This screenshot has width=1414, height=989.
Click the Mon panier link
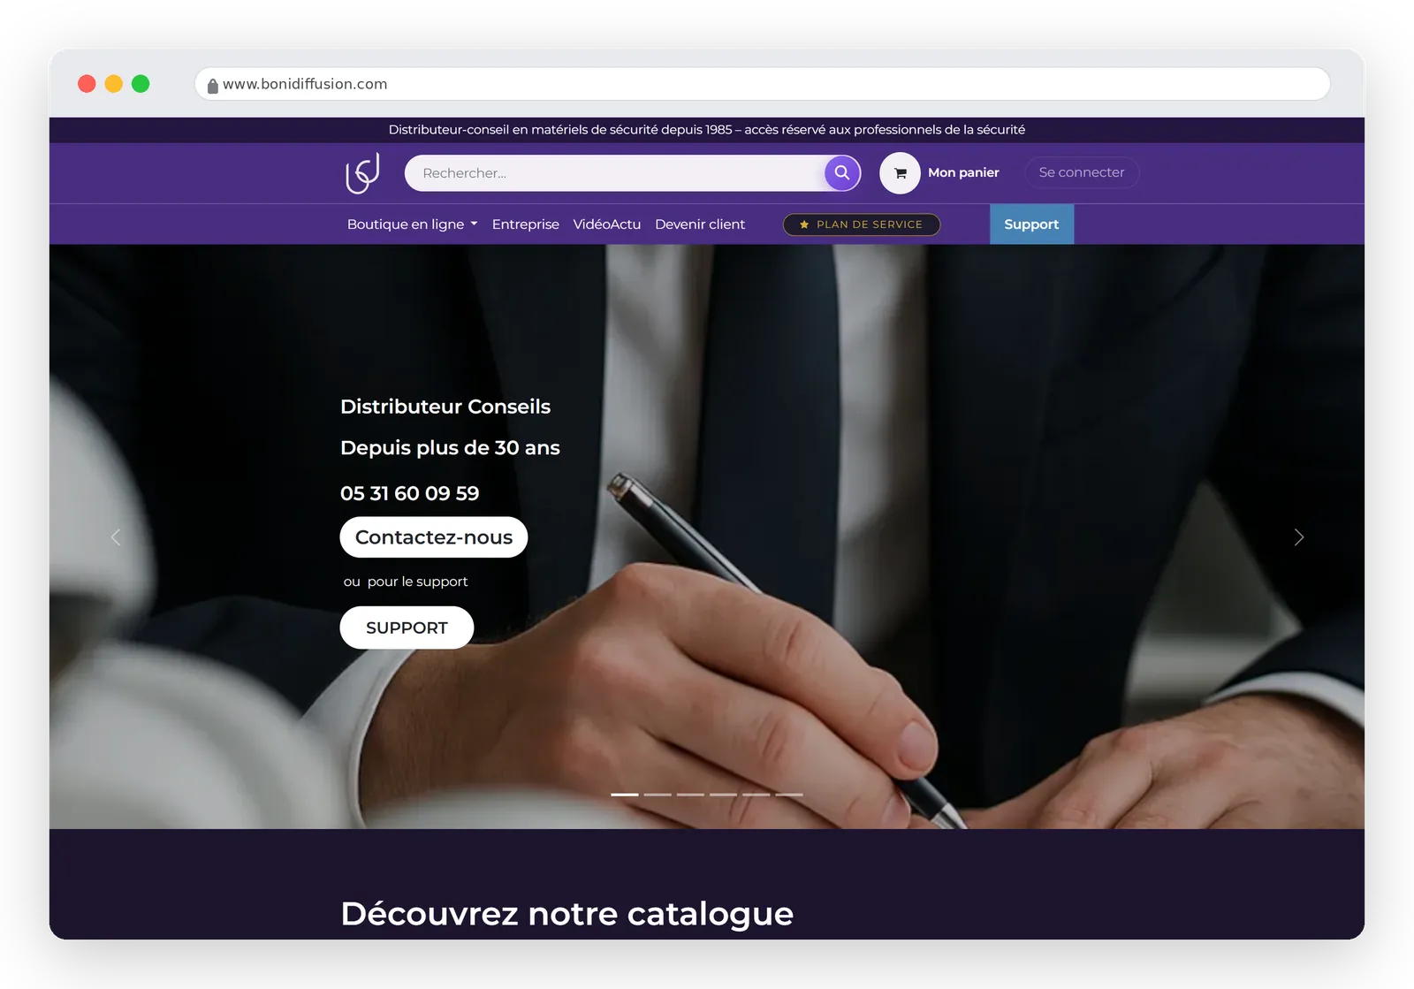tap(963, 172)
